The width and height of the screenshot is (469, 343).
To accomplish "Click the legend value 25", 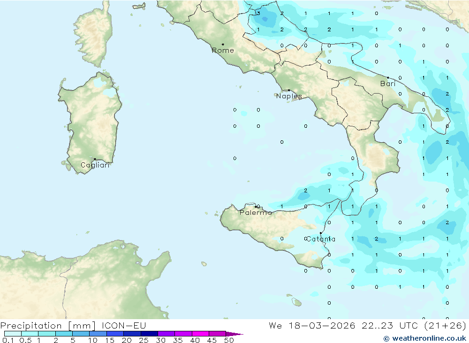I will (x=144, y=340).
